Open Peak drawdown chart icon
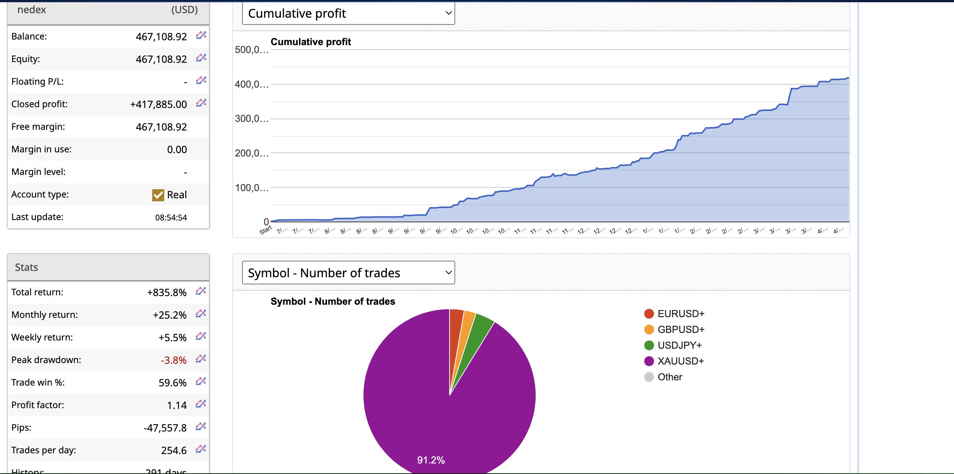 (x=201, y=359)
